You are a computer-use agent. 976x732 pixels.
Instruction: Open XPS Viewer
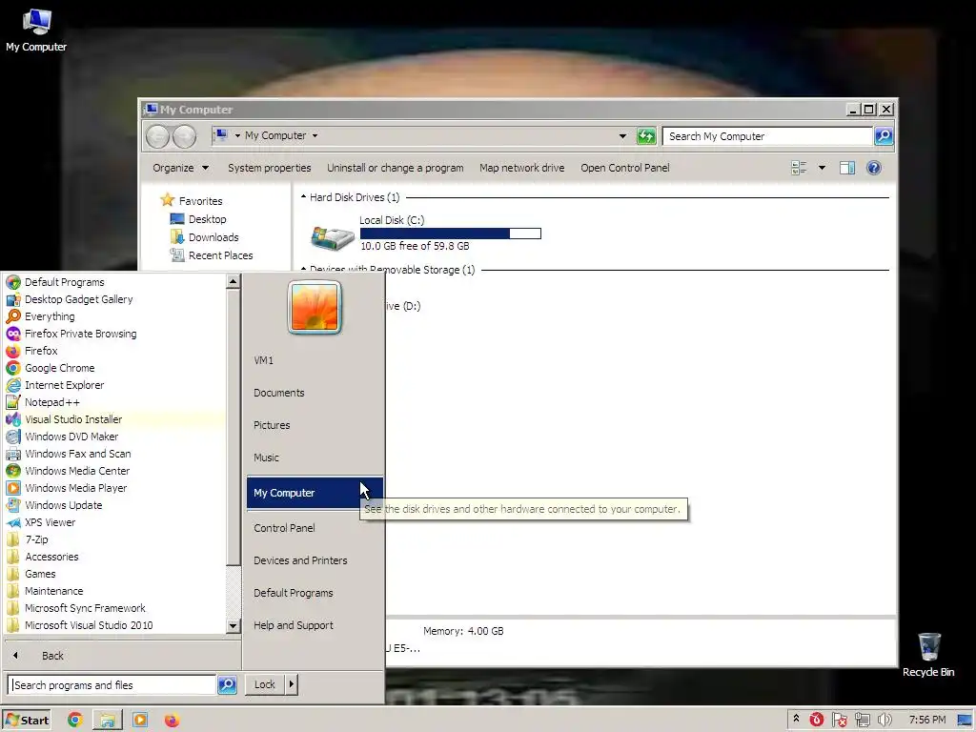40,522
